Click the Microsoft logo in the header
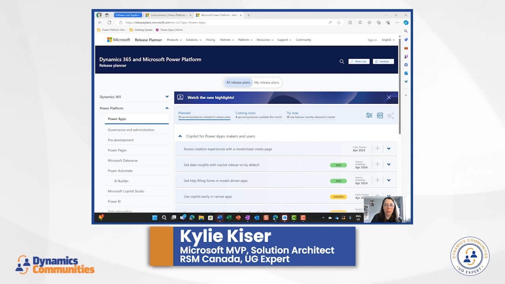505x284 pixels. pos(118,39)
